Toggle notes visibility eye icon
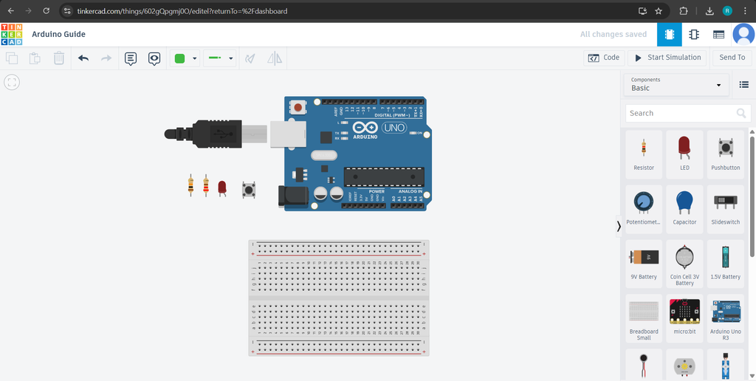Image resolution: width=756 pixels, height=381 pixels. pos(154,58)
